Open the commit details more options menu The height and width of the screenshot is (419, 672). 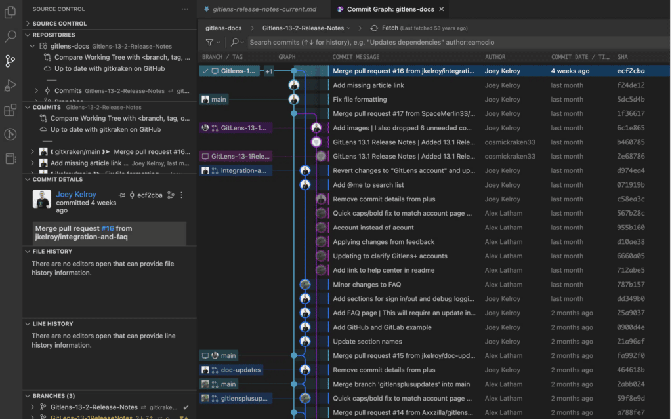pyautogui.click(x=182, y=195)
